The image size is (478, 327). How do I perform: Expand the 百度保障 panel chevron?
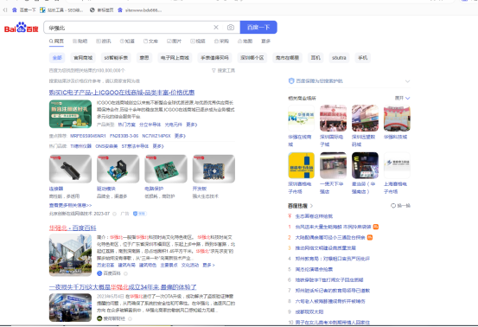point(407,81)
